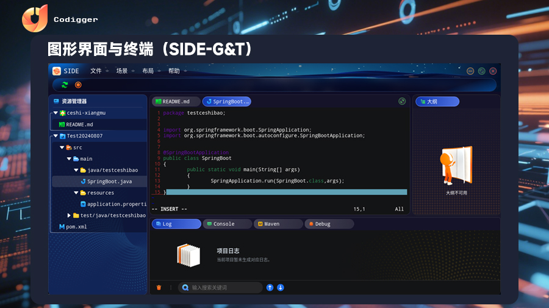Click the resource manager panel icon
Viewport: 549px width, 308px height.
(56, 101)
